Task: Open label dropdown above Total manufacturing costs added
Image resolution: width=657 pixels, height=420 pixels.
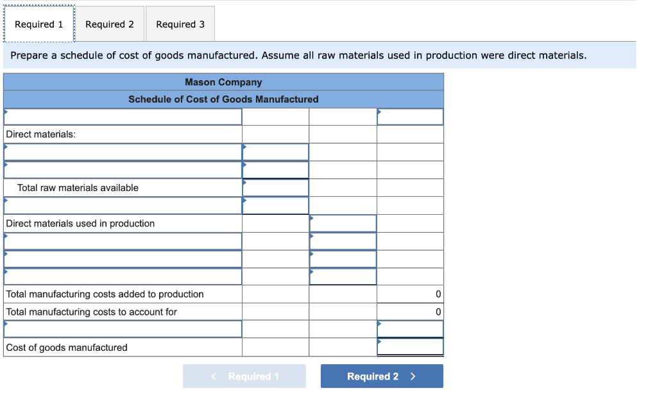Action: (123, 276)
